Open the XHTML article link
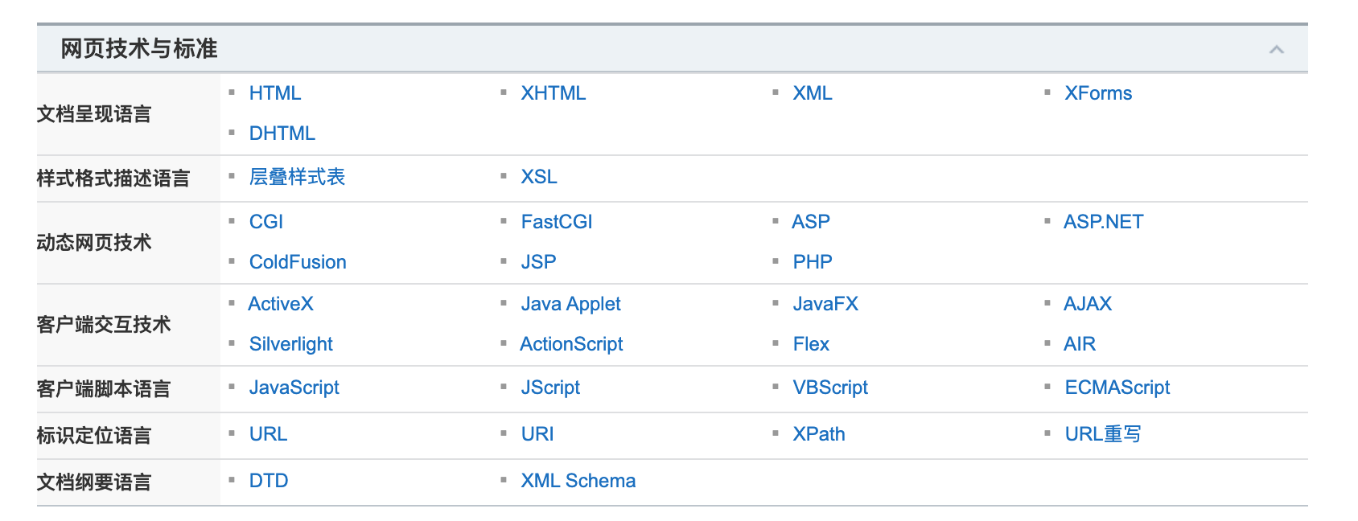The image size is (1358, 521). click(553, 93)
